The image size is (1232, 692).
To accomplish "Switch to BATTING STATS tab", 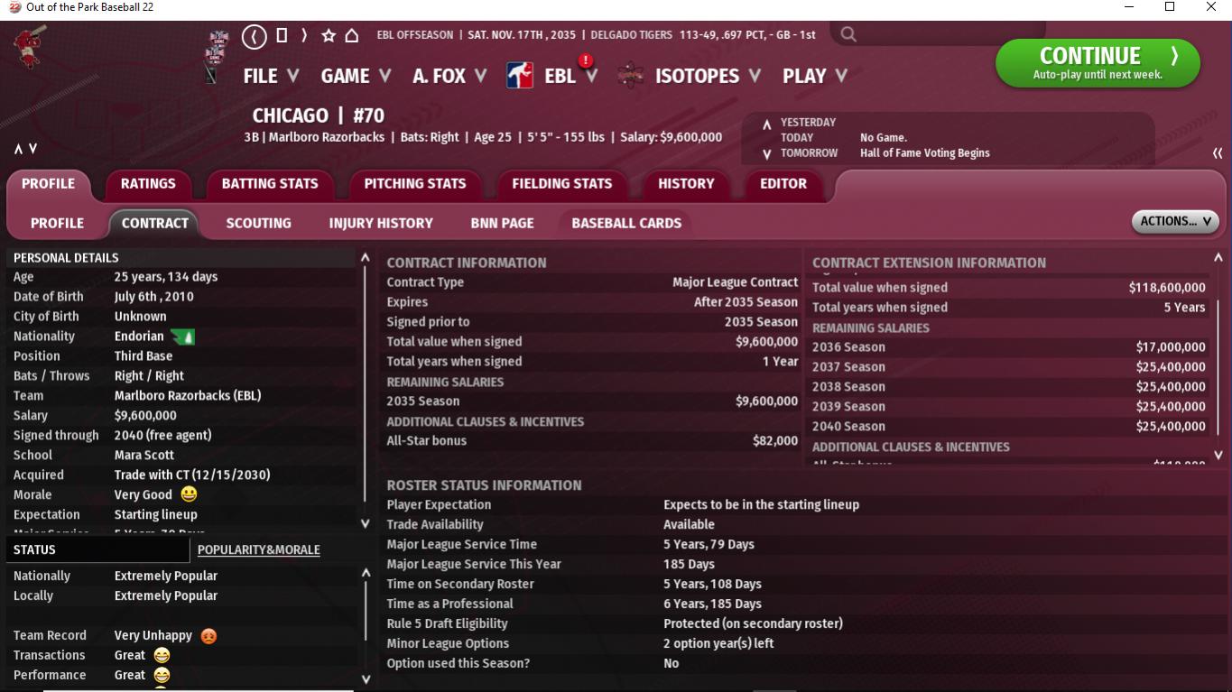I will click(x=270, y=183).
